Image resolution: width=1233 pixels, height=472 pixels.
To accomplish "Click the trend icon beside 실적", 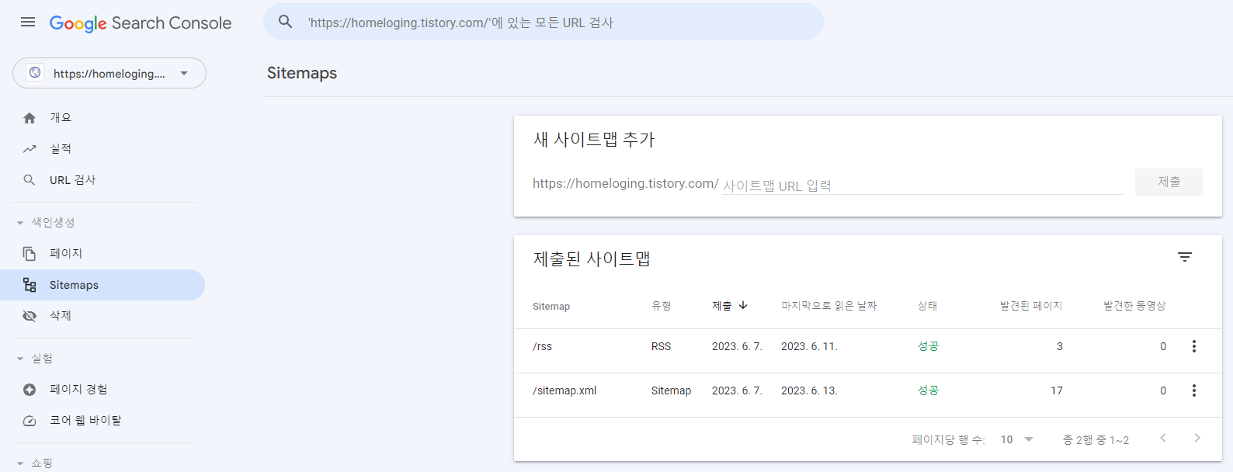I will pyautogui.click(x=30, y=149).
